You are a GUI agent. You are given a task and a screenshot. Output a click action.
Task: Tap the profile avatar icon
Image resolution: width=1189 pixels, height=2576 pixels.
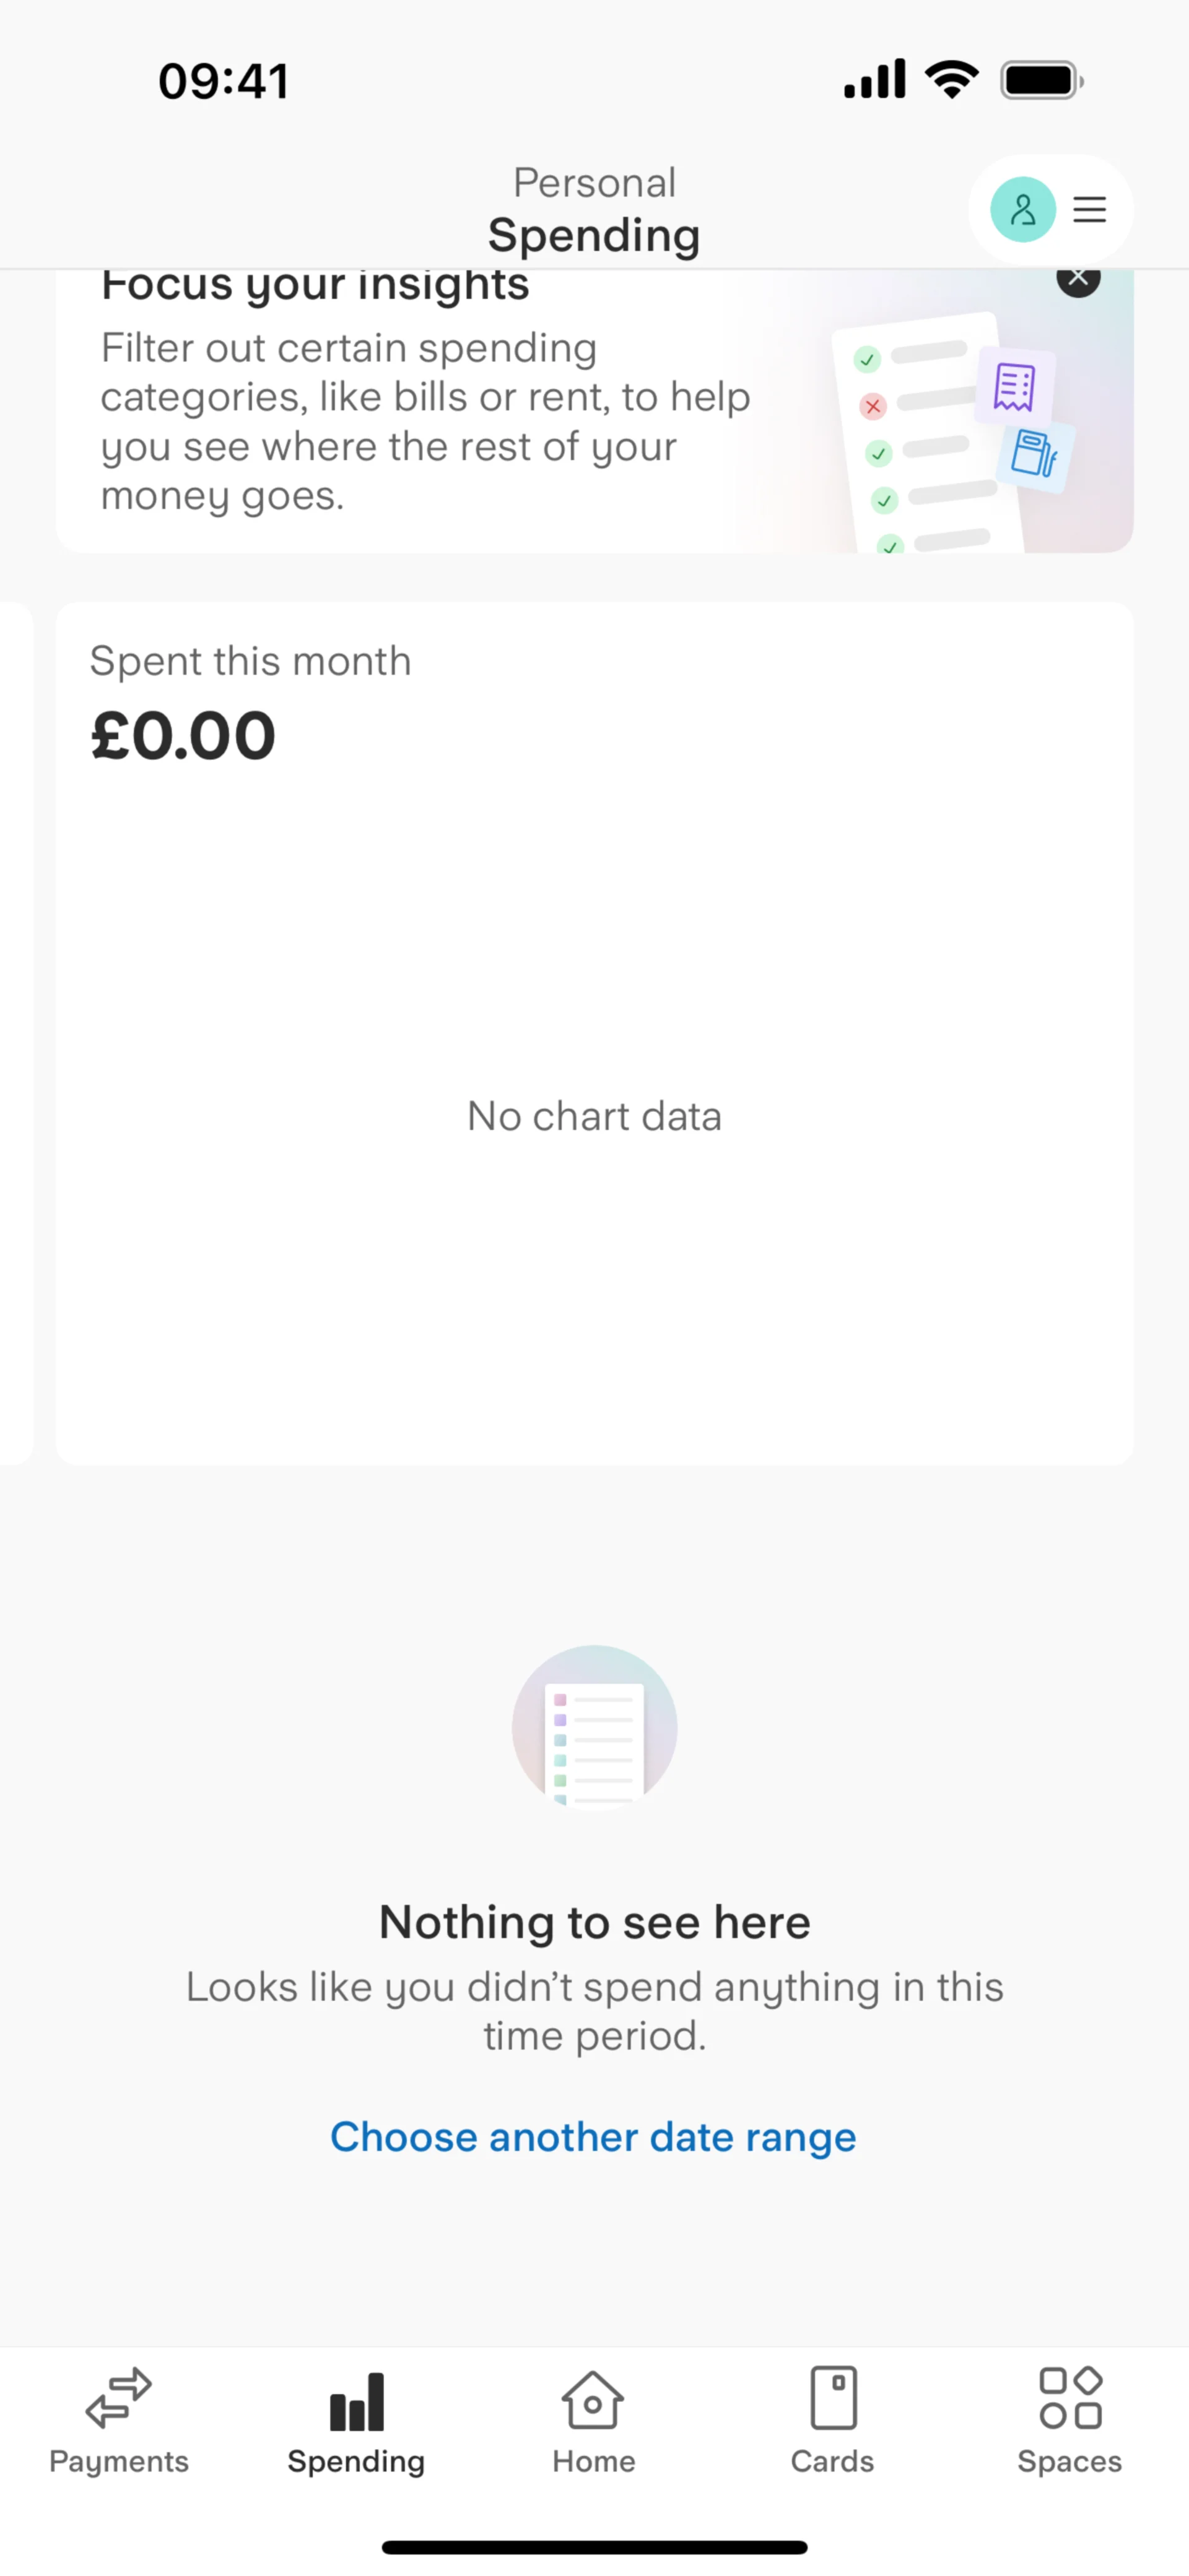tap(1022, 210)
